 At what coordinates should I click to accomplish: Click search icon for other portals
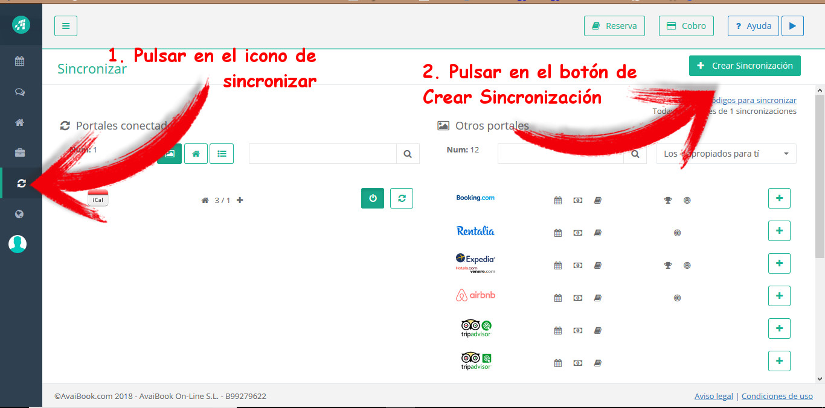[x=635, y=154]
